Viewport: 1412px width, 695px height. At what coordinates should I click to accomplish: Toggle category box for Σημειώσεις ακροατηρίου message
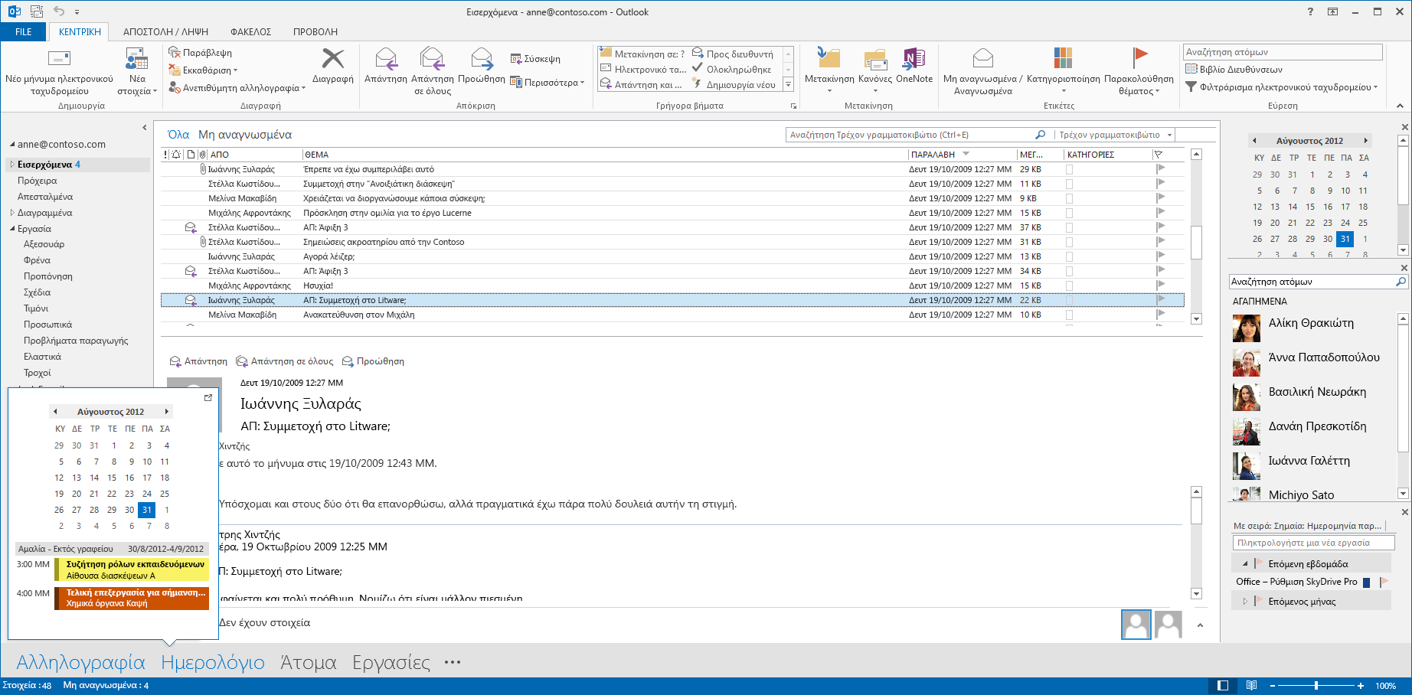[1069, 242]
